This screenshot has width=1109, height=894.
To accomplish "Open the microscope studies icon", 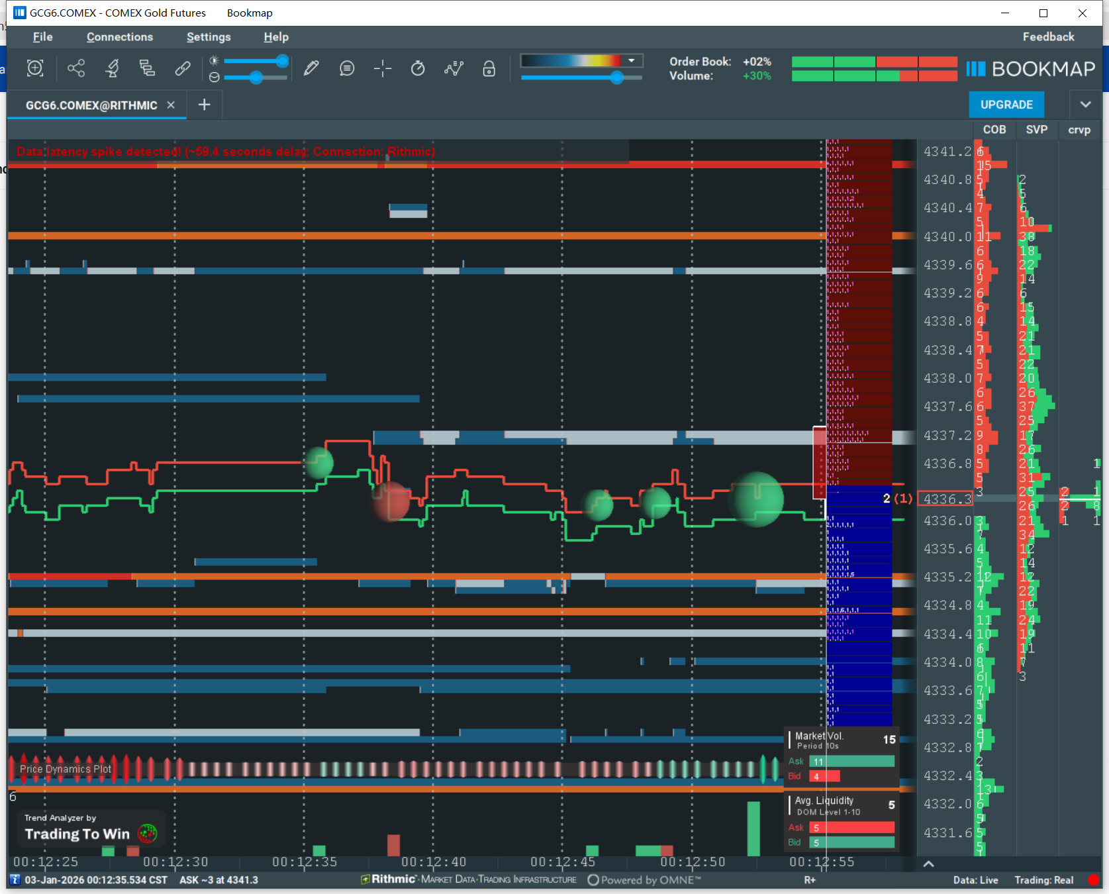I will coord(112,68).
